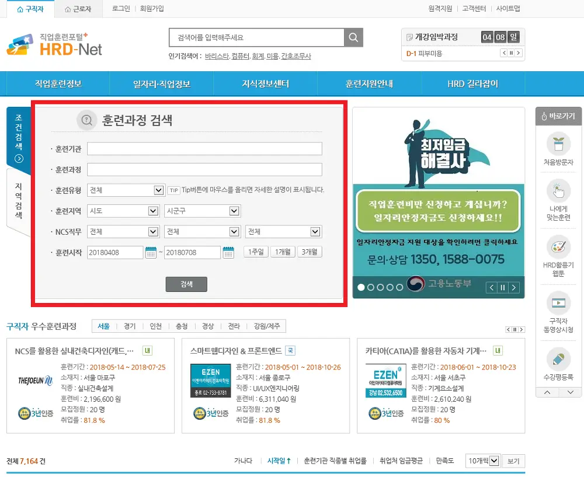The image size is (584, 477).
Task: Open 구직자 동영상시청 shortcut icon
Action: [x=558, y=303]
